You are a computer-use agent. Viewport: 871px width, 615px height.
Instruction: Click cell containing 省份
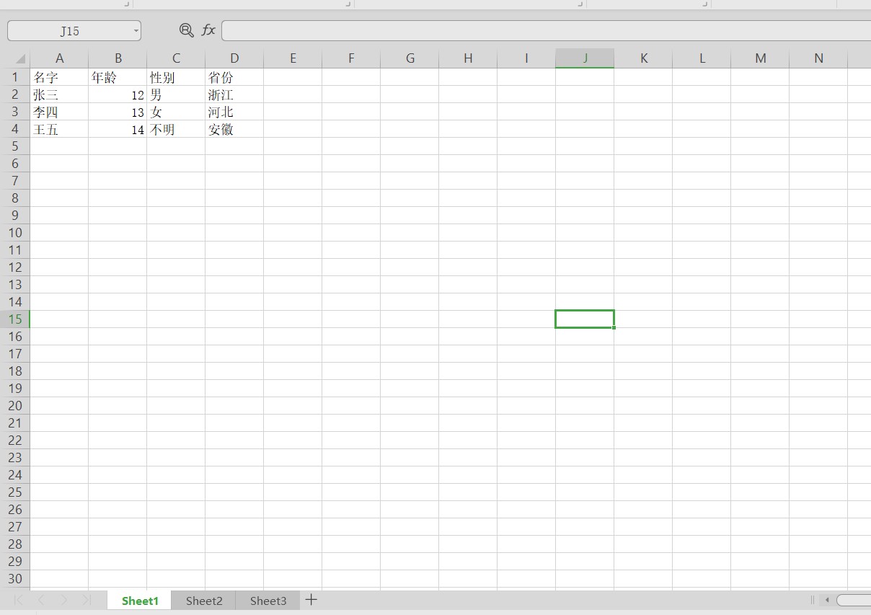click(234, 77)
